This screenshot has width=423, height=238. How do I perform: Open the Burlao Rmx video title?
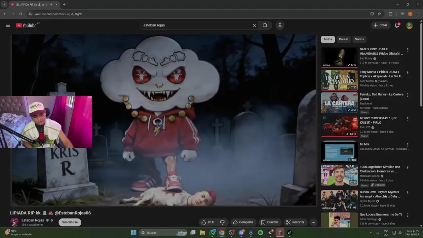click(x=380, y=194)
